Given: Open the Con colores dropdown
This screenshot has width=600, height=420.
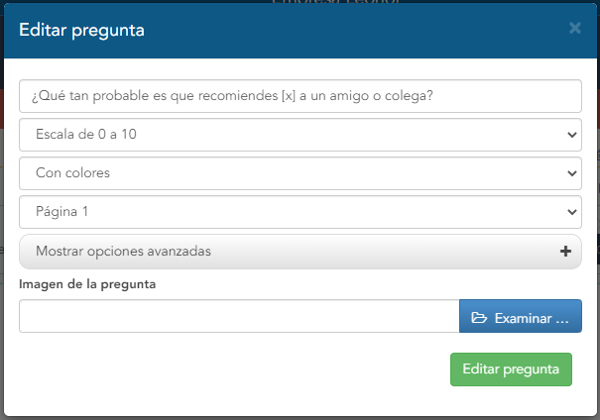Looking at the screenshot, I should tap(300, 173).
